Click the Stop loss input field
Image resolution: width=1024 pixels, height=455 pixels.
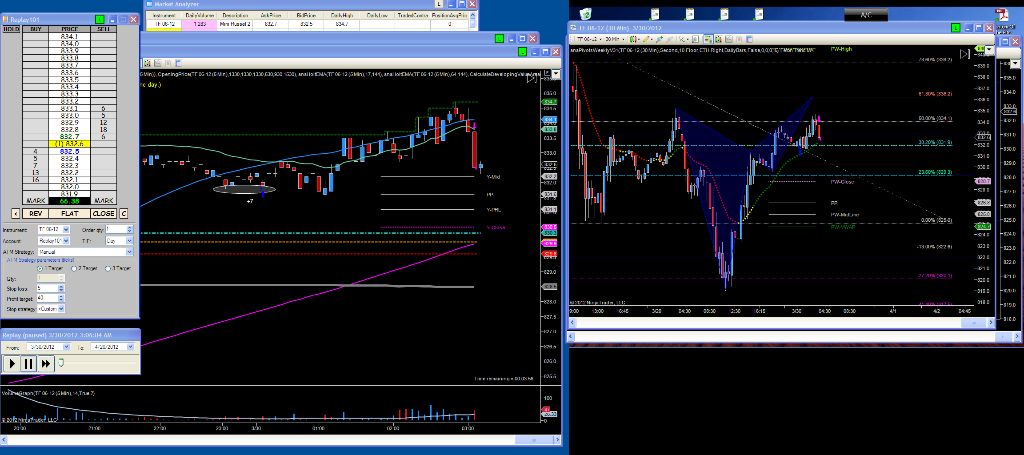tap(48, 288)
